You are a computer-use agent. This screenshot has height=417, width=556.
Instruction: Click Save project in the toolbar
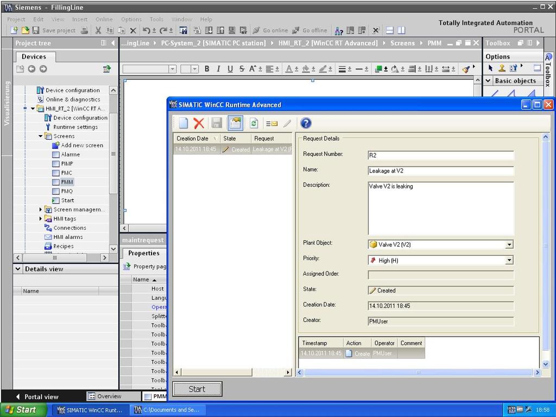click(54, 30)
